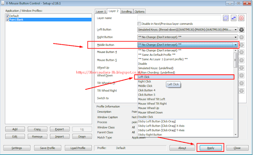The image size is (253, 155).
Task: Import a profile
Action: pyautogui.click(x=59, y=136)
